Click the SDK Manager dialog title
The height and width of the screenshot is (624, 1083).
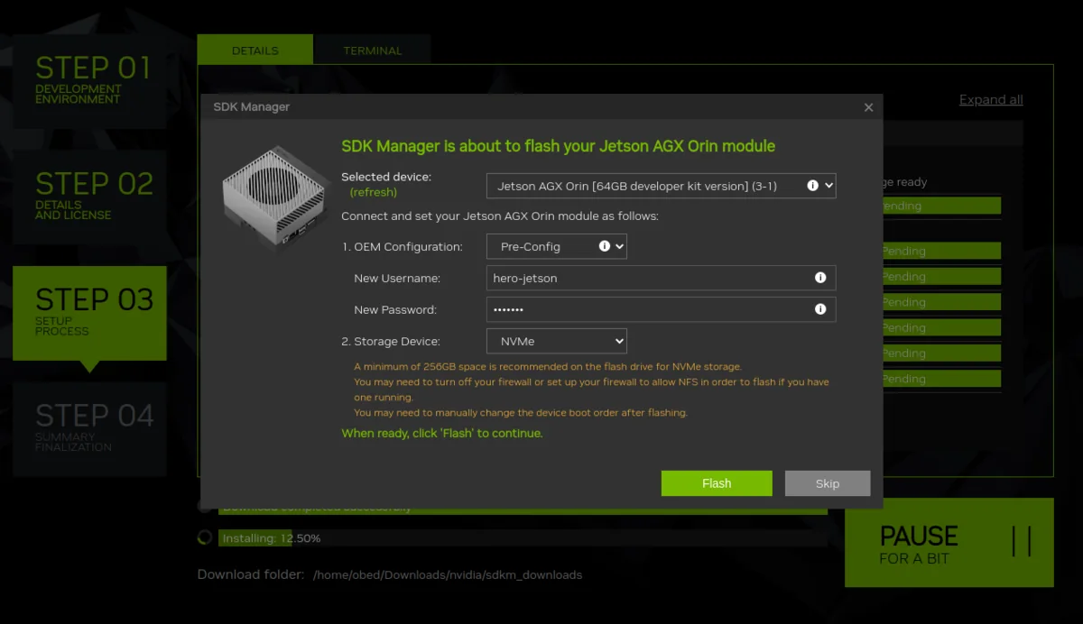tap(252, 106)
